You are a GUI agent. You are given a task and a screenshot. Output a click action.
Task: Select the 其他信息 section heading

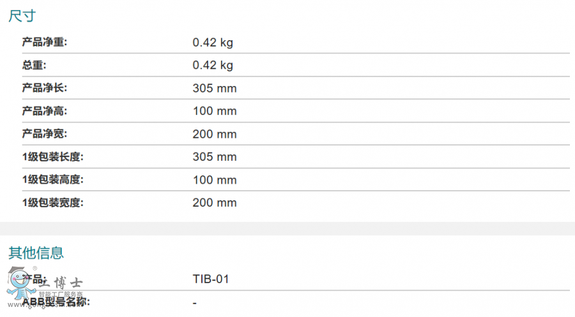click(x=36, y=253)
